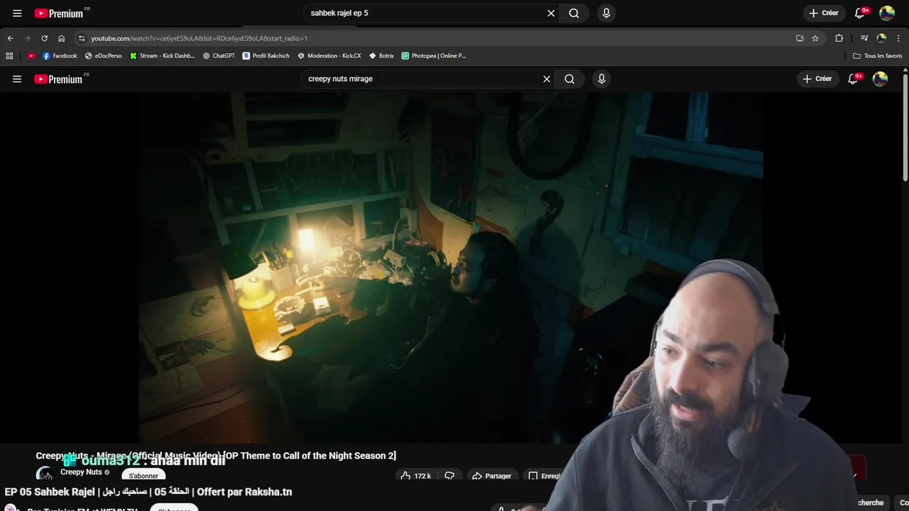The height and width of the screenshot is (511, 909).
Task: Share the video with the 'Partager' button
Action: pyautogui.click(x=491, y=476)
